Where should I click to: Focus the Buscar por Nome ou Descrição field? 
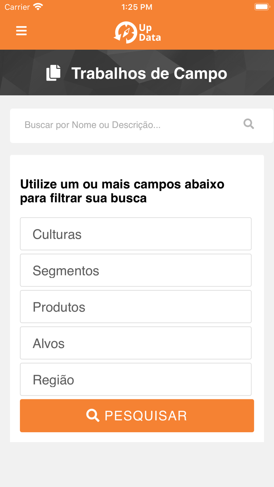coord(117,125)
